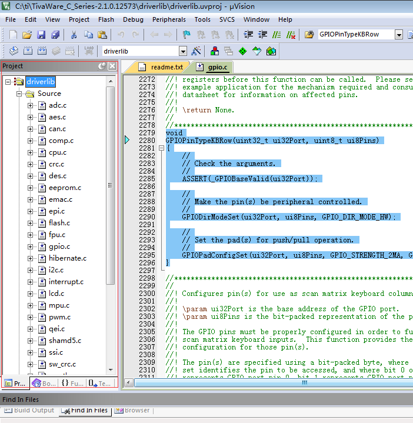
Task: Click the Insert Bookmark flag icon
Action: 186,35
